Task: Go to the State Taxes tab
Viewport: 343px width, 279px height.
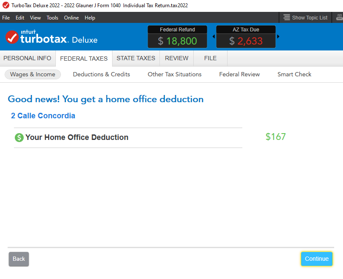Action: point(136,58)
